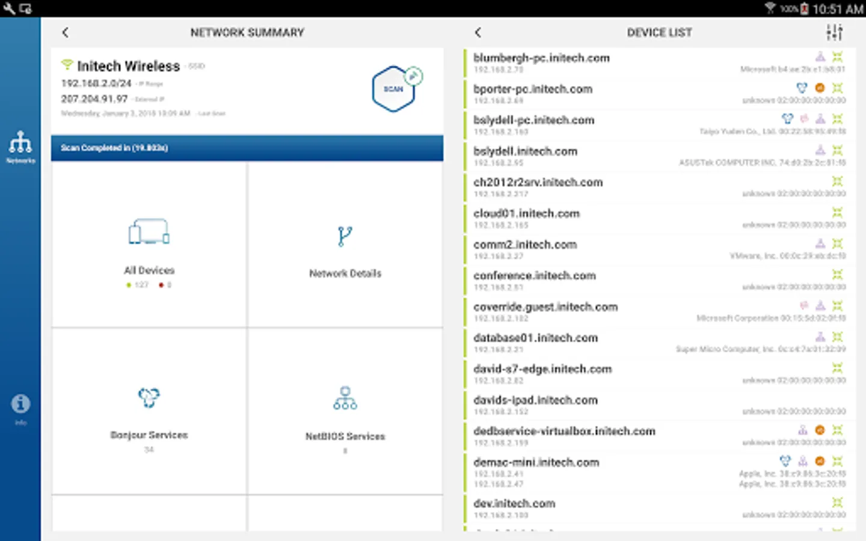Tap the Network Details branch icon
Image resolution: width=866 pixels, height=541 pixels.
point(345,236)
